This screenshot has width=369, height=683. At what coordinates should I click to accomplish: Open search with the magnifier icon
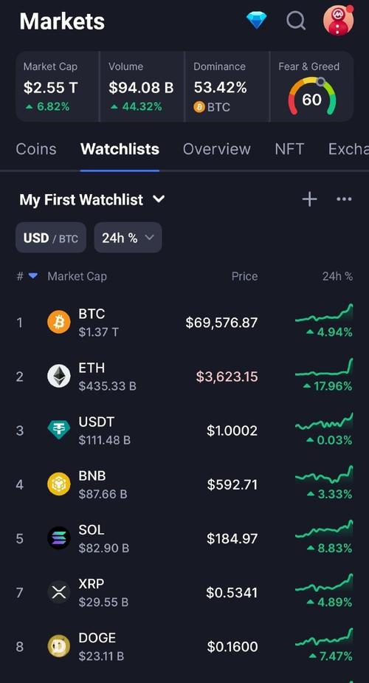pyautogui.click(x=296, y=20)
